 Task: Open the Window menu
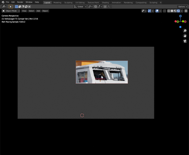pos(29,2)
